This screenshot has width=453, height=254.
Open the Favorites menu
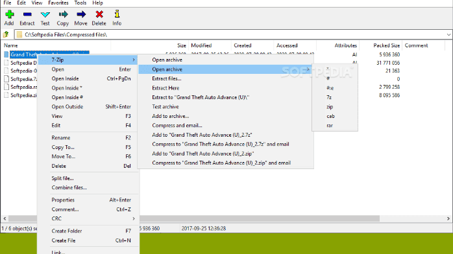tap(58, 3)
